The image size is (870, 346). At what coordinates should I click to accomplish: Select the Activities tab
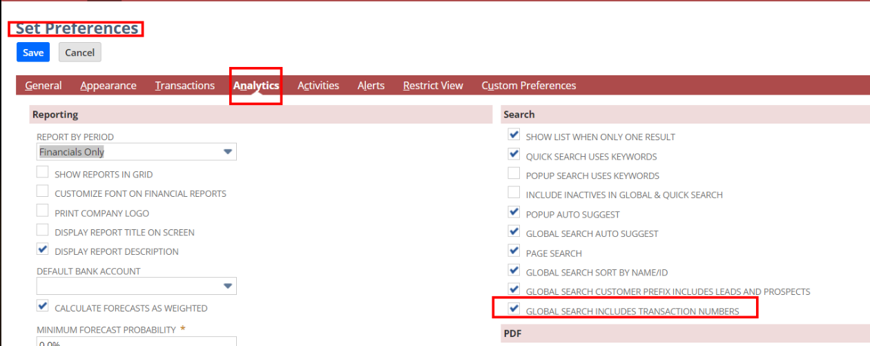click(x=318, y=86)
